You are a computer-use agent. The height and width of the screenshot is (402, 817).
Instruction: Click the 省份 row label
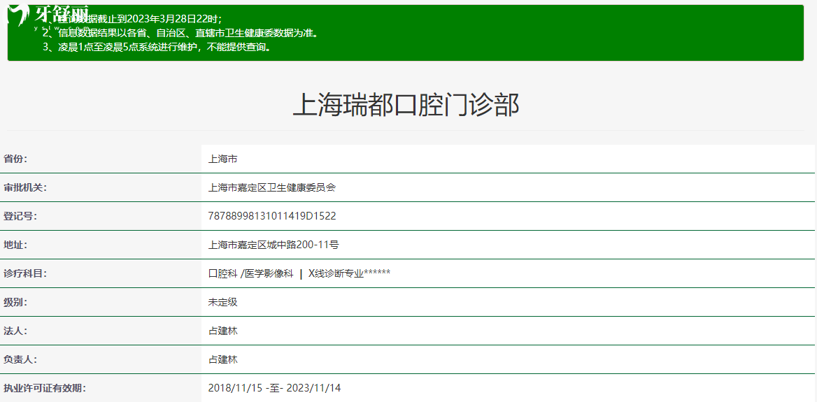(x=15, y=159)
